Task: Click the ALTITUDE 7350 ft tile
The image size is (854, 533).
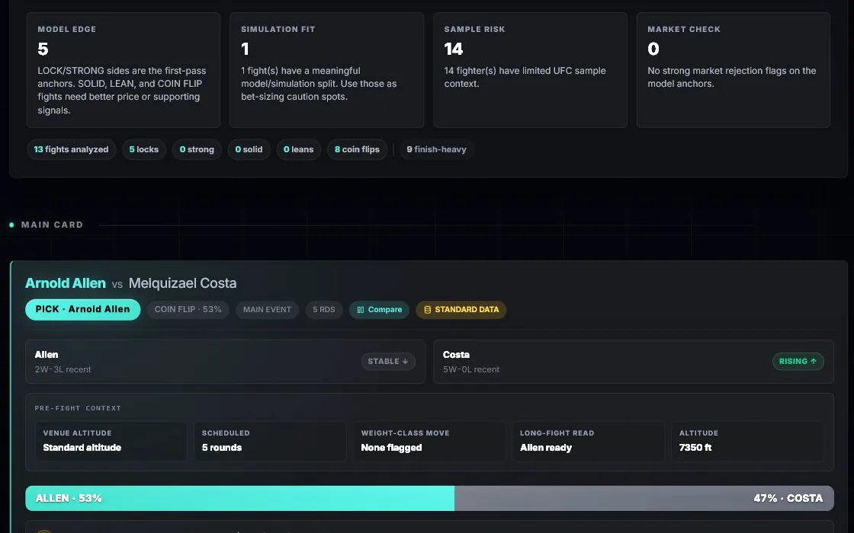Action: tap(747, 441)
